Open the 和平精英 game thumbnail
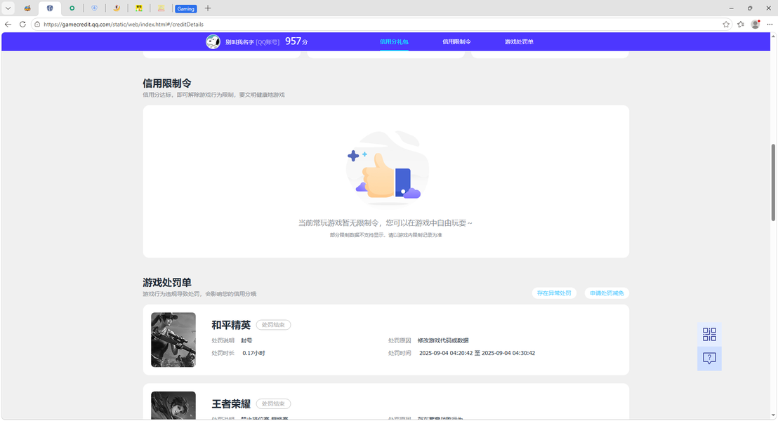Screen dimensions: 778x421 click(173, 340)
